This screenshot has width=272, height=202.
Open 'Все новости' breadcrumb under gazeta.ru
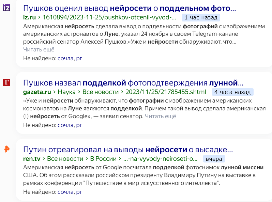[101, 92]
